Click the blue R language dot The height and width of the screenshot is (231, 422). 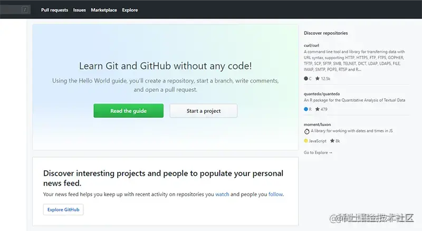click(306, 109)
